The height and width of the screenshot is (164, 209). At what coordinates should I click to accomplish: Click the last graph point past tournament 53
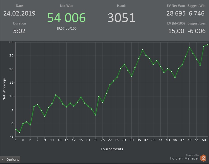click(208, 45)
